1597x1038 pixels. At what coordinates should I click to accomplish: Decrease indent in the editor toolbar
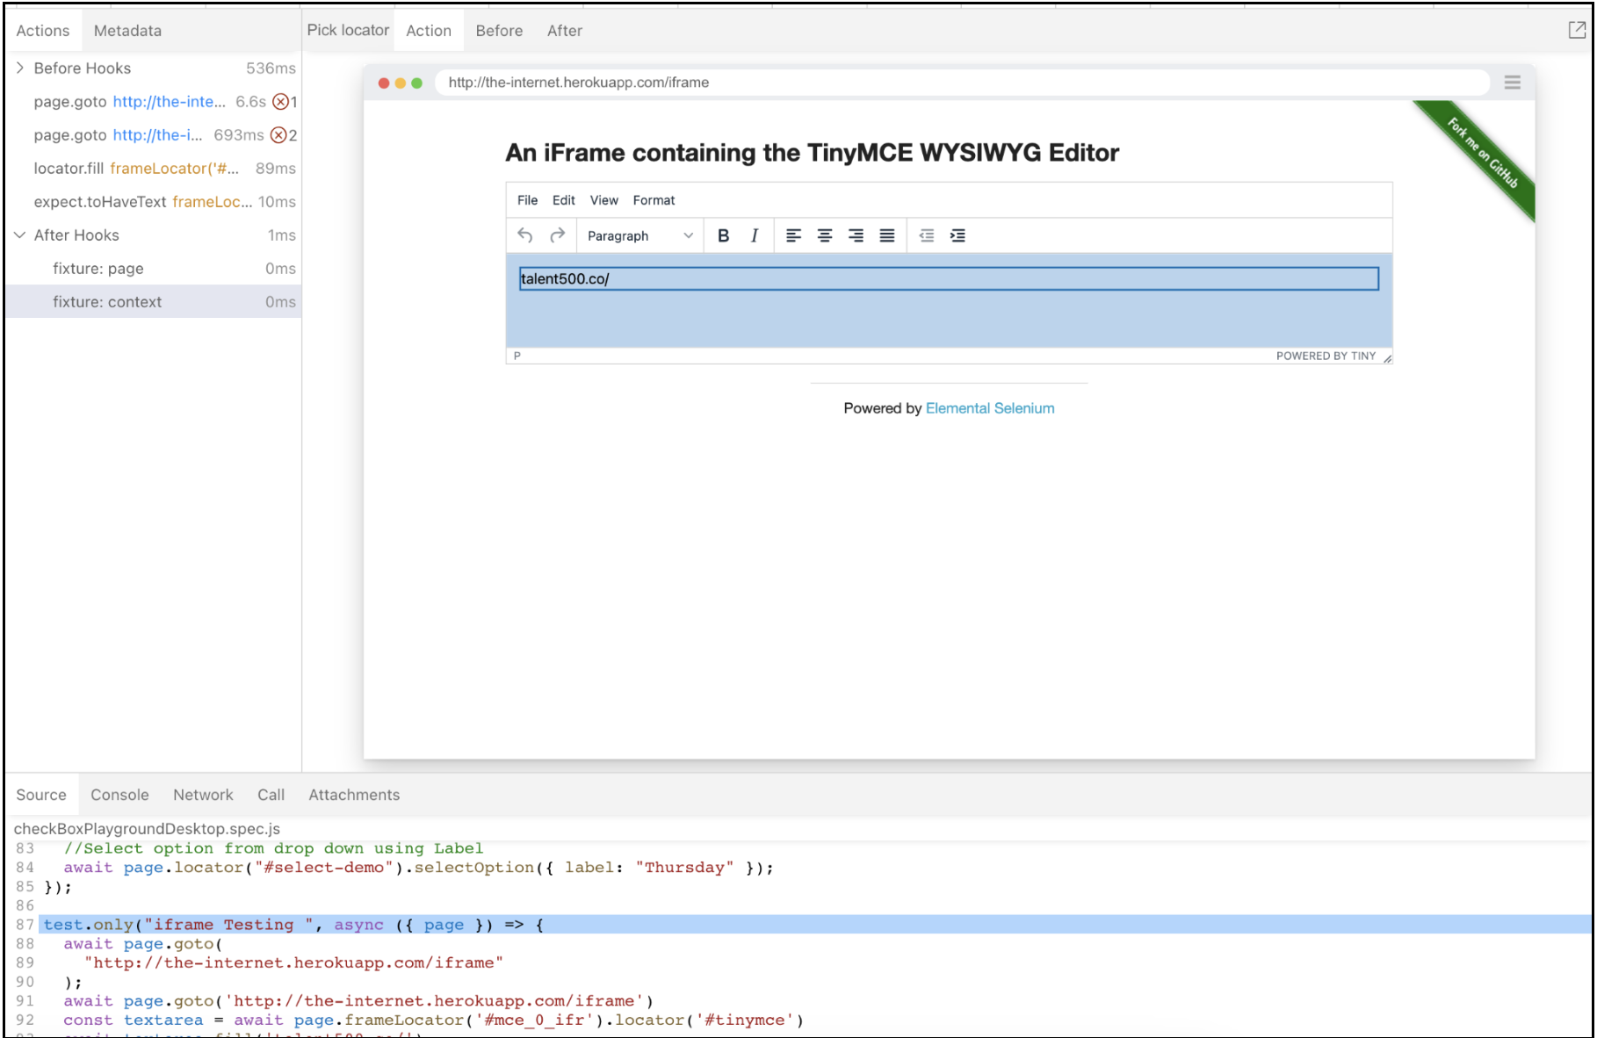point(927,235)
